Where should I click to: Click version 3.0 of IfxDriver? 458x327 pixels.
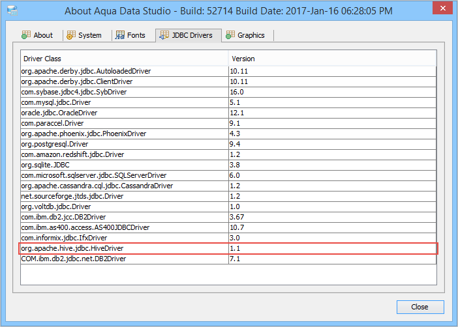235,238
